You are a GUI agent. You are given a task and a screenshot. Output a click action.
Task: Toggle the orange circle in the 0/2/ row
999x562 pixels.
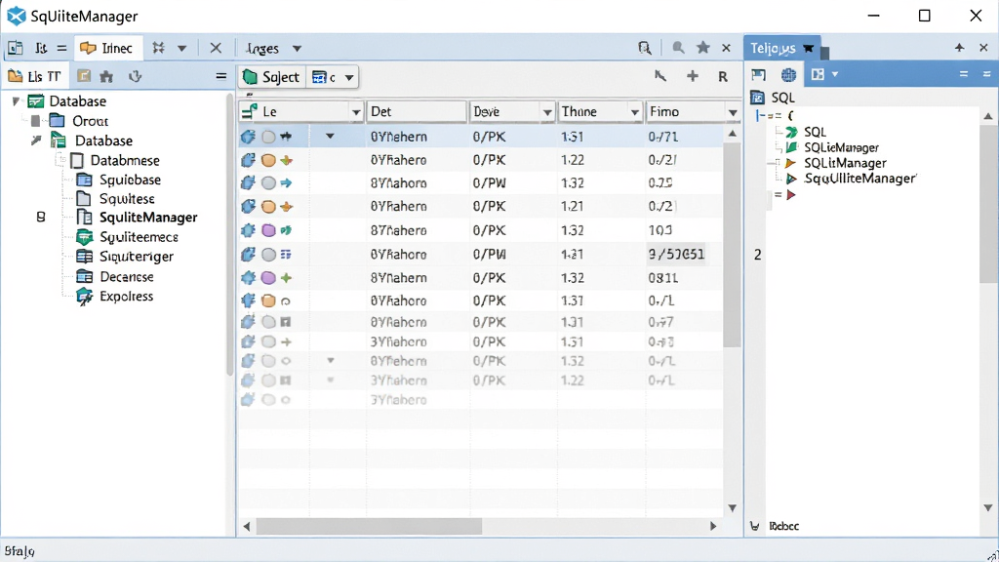point(269,160)
